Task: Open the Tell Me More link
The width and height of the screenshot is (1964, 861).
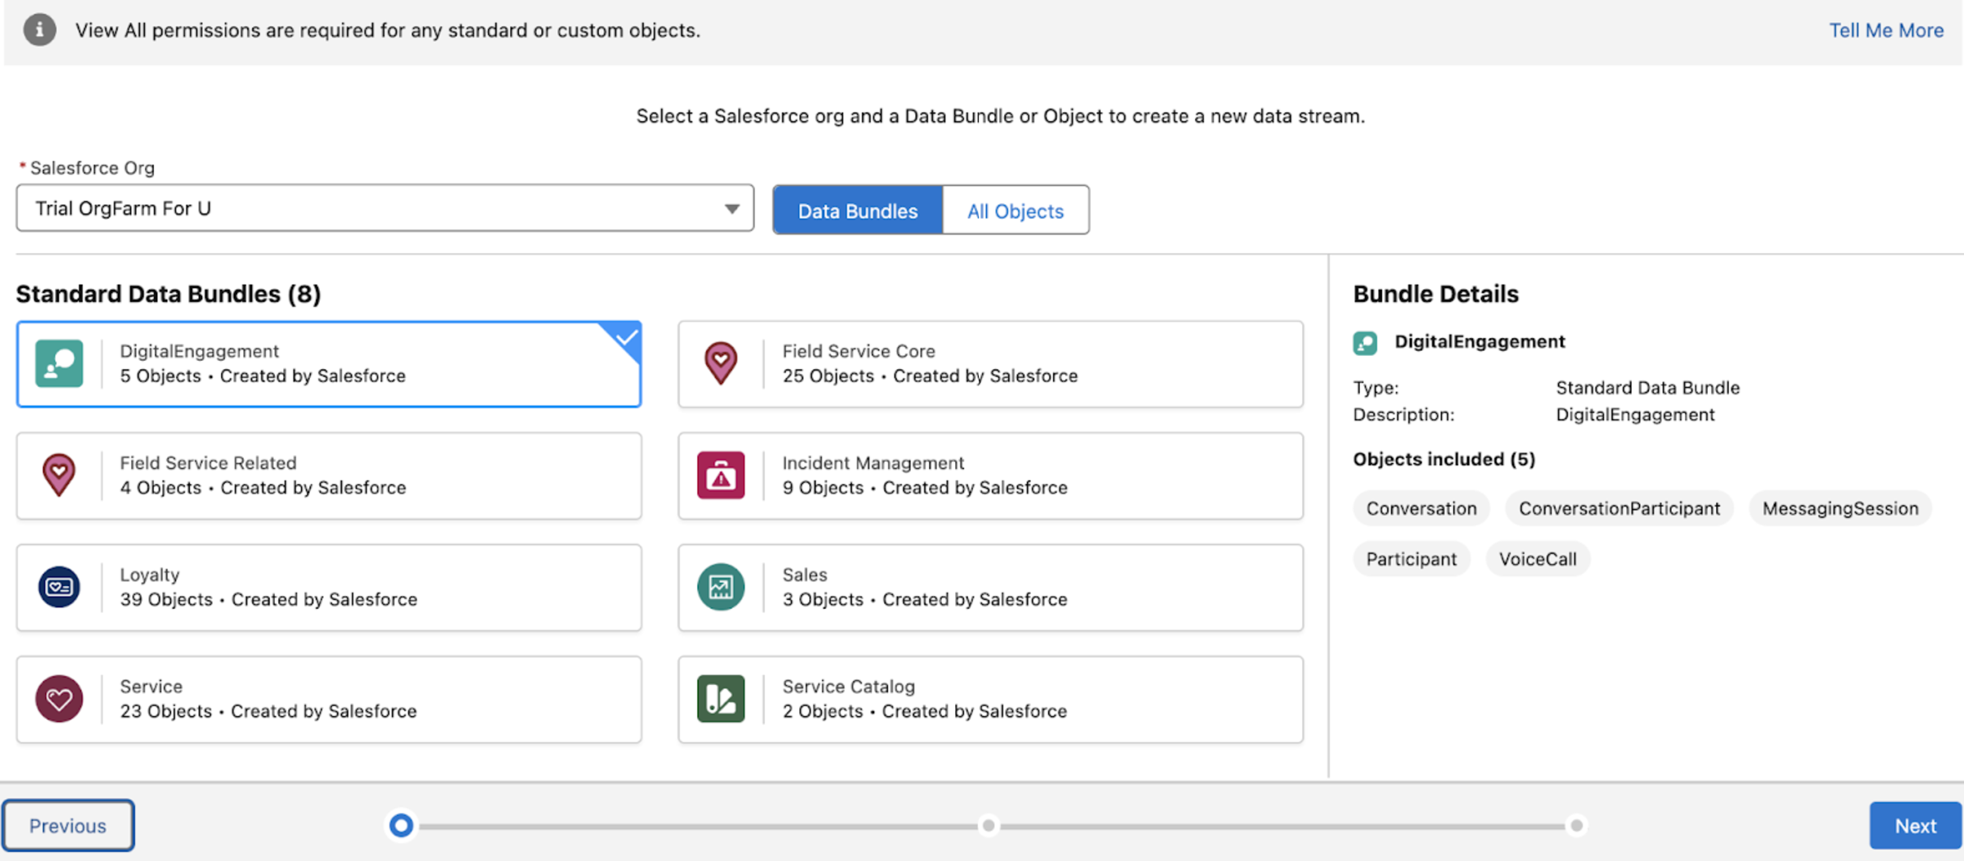Action: [x=1886, y=30]
